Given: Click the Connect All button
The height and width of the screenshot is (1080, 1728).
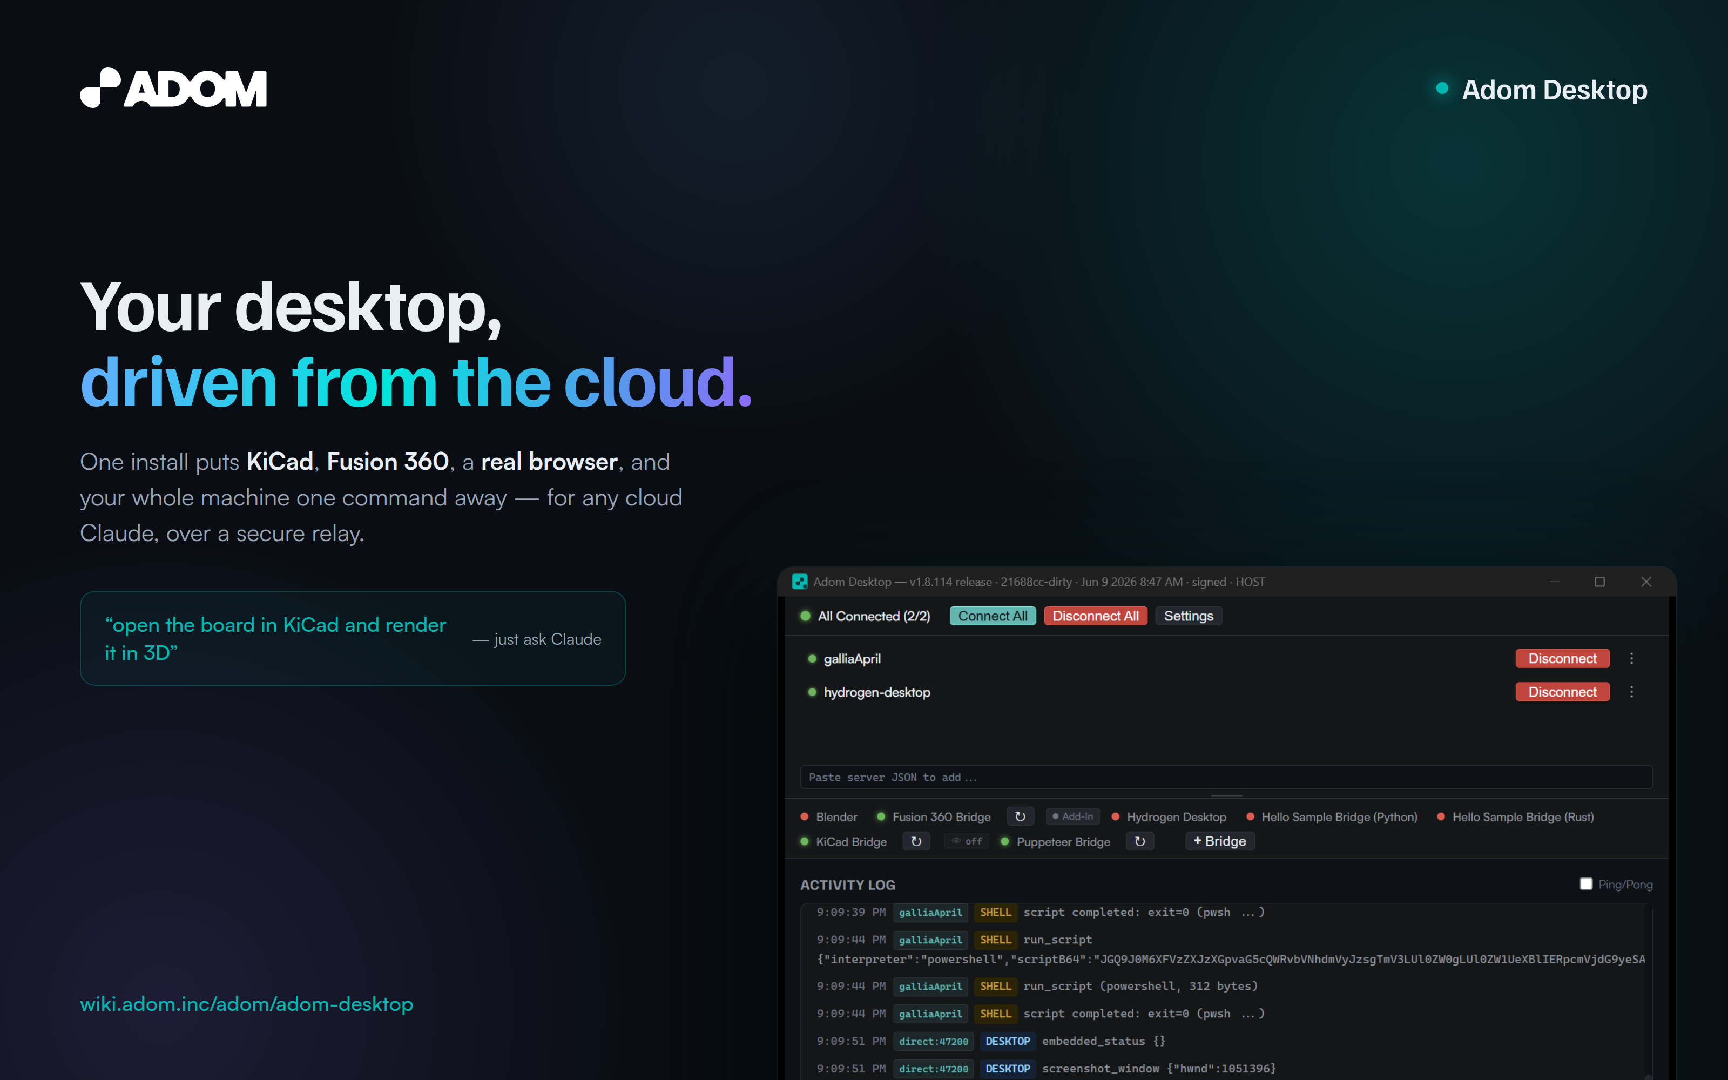Looking at the screenshot, I should 993,616.
